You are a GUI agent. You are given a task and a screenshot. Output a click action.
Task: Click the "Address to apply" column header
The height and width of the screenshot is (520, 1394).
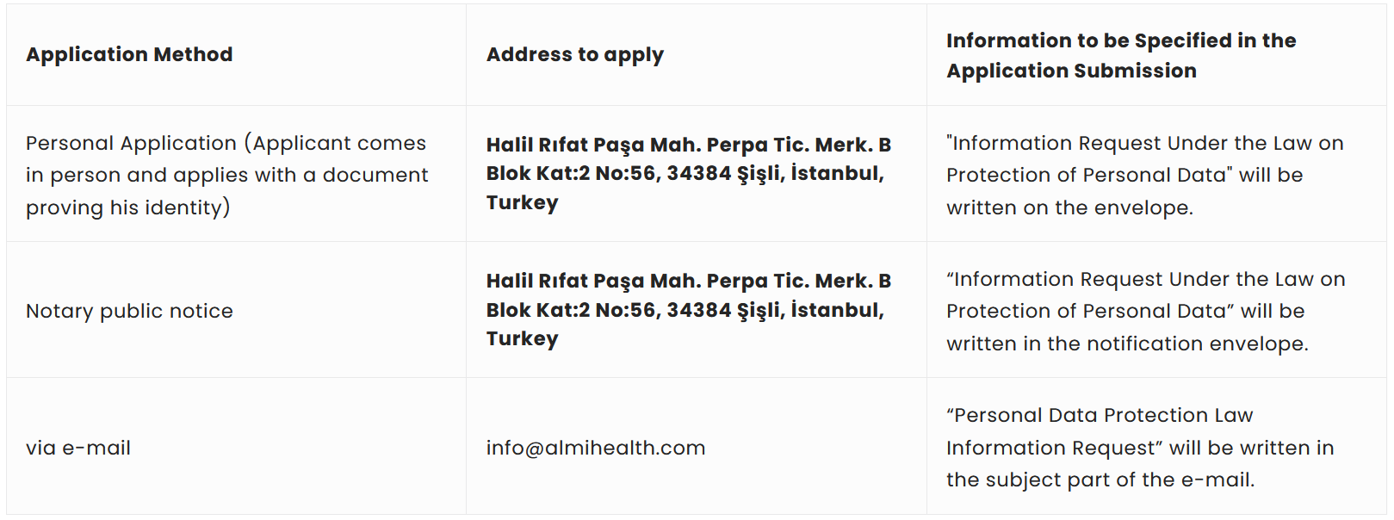(574, 54)
